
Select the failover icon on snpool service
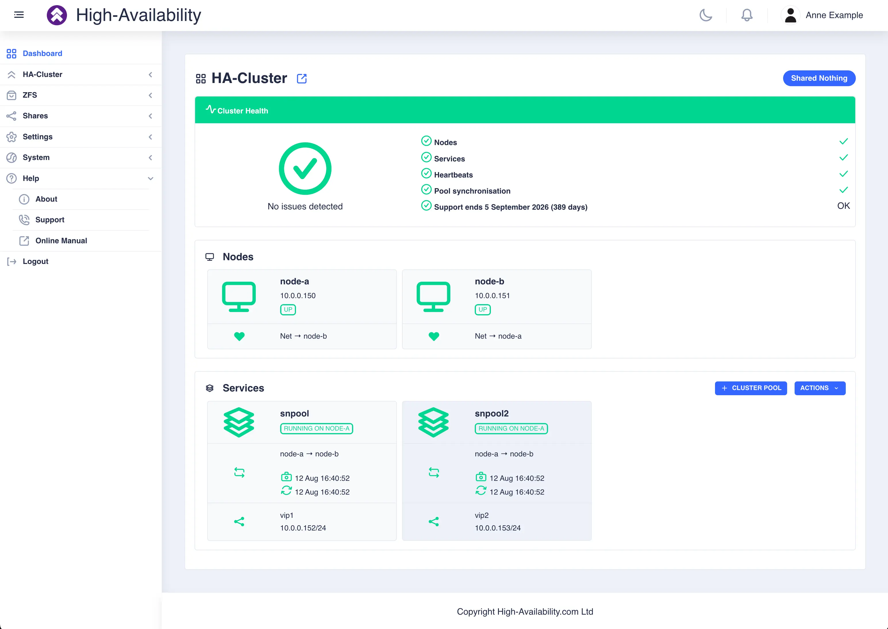coord(239,472)
